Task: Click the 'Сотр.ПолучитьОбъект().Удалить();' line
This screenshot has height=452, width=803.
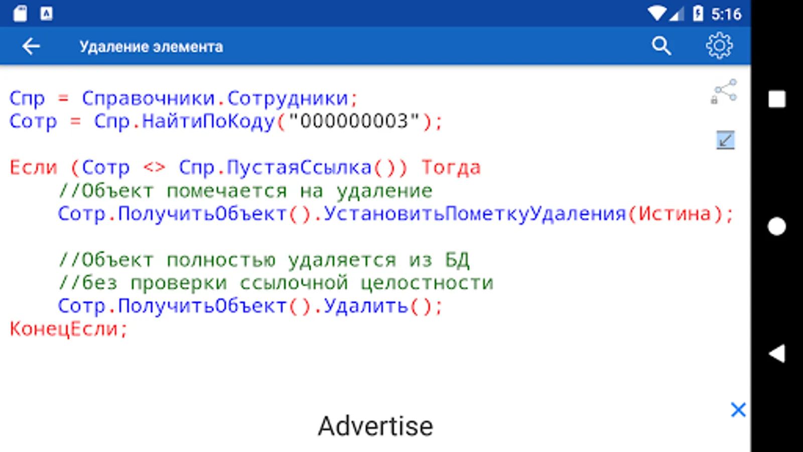Action: (250, 306)
